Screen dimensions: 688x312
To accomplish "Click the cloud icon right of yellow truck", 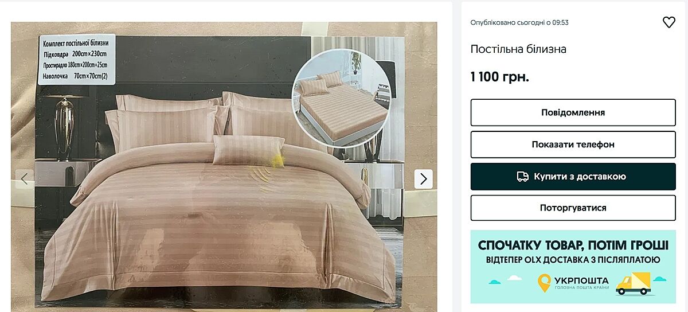I will pyautogui.click(x=660, y=279).
